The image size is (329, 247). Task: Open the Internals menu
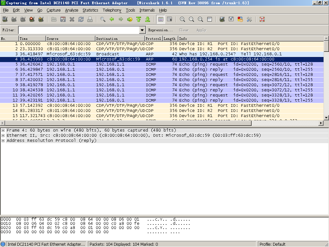coord(147,10)
